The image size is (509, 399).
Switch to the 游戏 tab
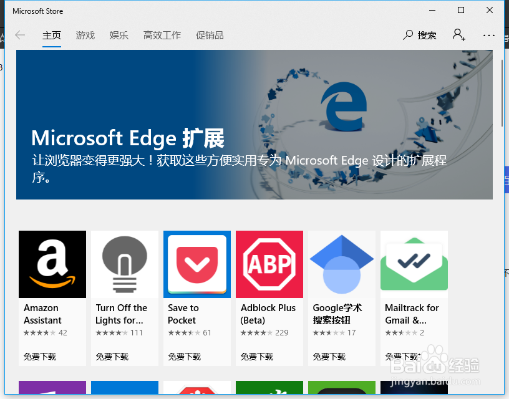85,36
